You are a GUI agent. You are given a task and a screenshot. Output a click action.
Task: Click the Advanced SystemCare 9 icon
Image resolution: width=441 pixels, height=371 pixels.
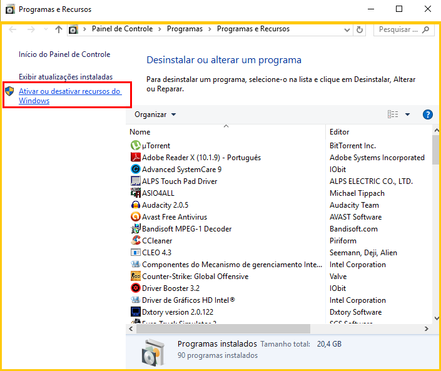pyautogui.click(x=136, y=169)
